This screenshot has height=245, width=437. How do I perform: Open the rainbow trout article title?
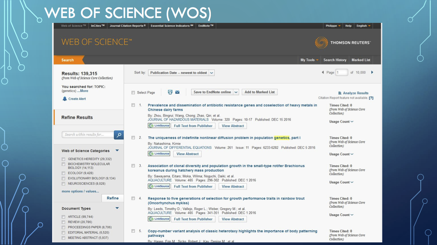226,201
